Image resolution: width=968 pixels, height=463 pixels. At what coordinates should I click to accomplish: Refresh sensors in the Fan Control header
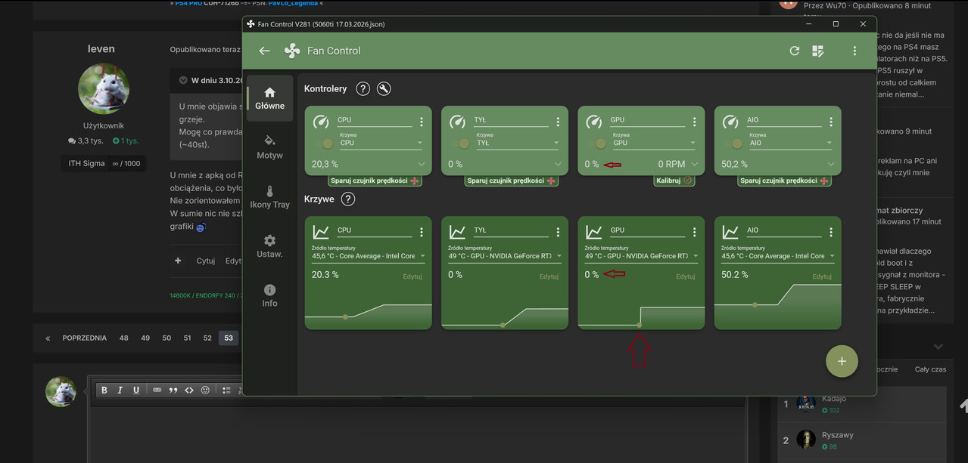(795, 51)
